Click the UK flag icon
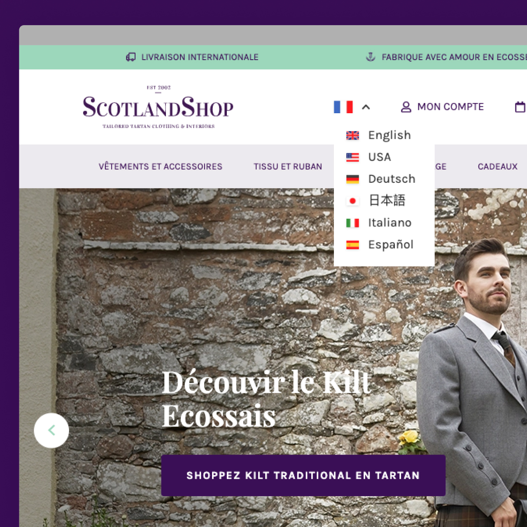 click(x=352, y=135)
